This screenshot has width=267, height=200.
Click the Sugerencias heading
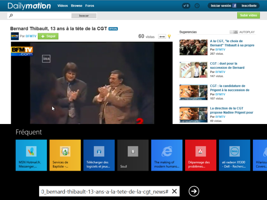pos(188,32)
